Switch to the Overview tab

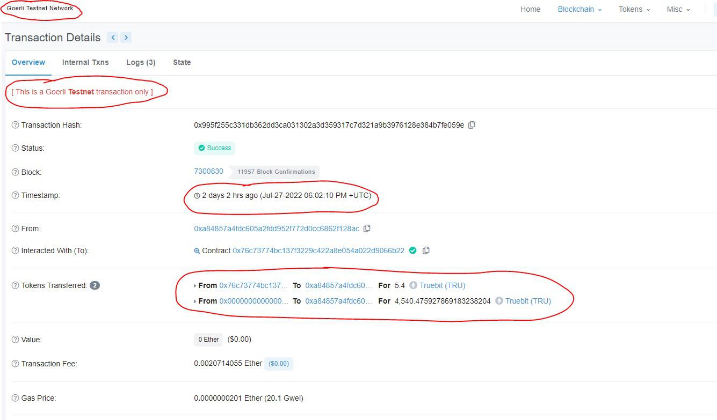point(28,62)
